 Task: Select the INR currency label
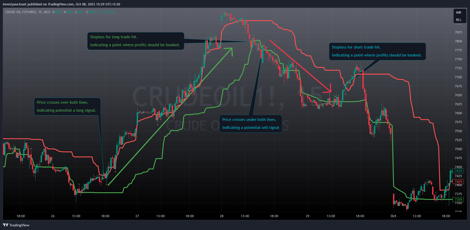pos(459,13)
